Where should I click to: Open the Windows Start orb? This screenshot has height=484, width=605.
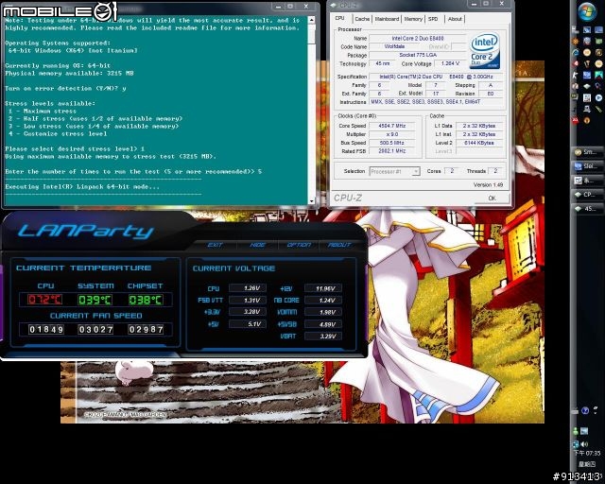pyautogui.click(x=588, y=11)
